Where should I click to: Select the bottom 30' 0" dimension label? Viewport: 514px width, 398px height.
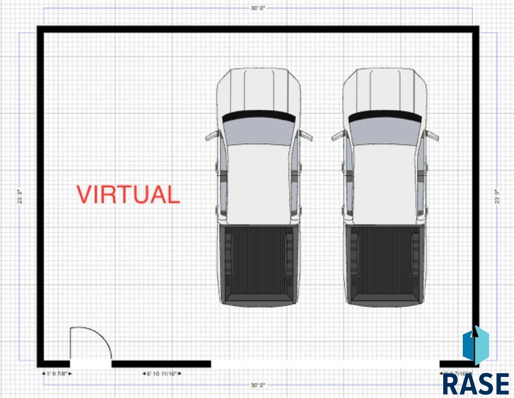258,385
